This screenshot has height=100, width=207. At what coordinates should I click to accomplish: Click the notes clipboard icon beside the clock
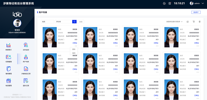(170, 4)
